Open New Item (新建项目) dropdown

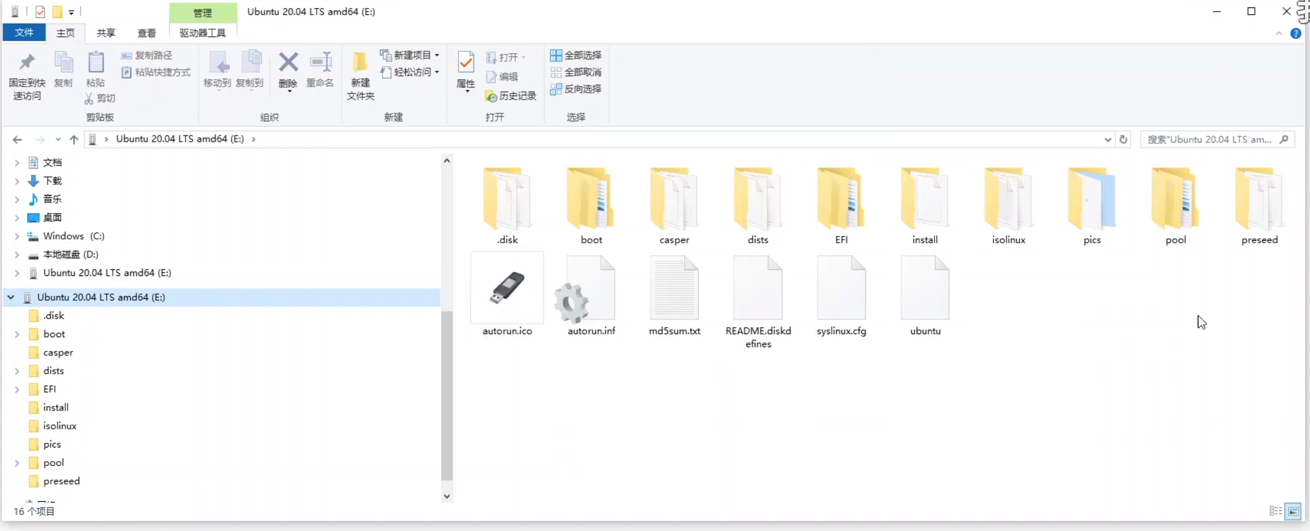pyautogui.click(x=410, y=55)
